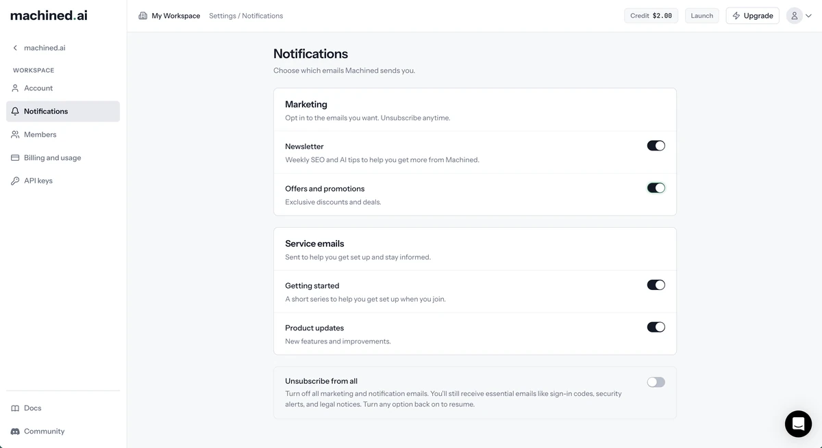Click the Notifications bell icon

click(15, 111)
